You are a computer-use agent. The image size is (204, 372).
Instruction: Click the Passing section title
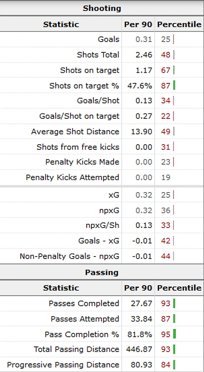click(x=102, y=272)
